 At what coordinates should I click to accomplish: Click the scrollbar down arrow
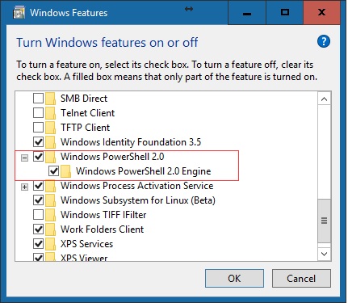pos(325,254)
